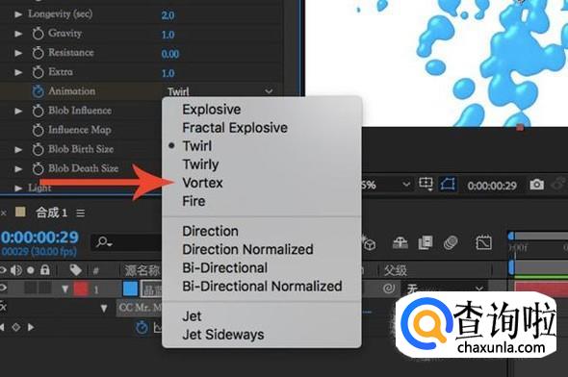
Task: Click the blue 0:00:00:29 timecode
Action: 39,238
